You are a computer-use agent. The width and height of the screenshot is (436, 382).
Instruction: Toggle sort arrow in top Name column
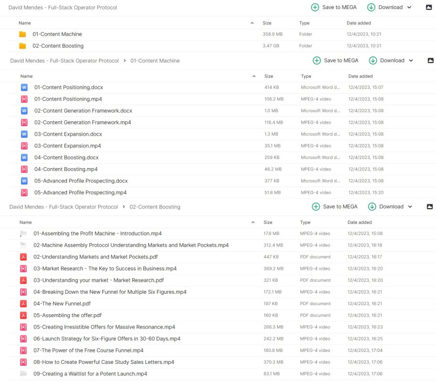(x=252, y=23)
